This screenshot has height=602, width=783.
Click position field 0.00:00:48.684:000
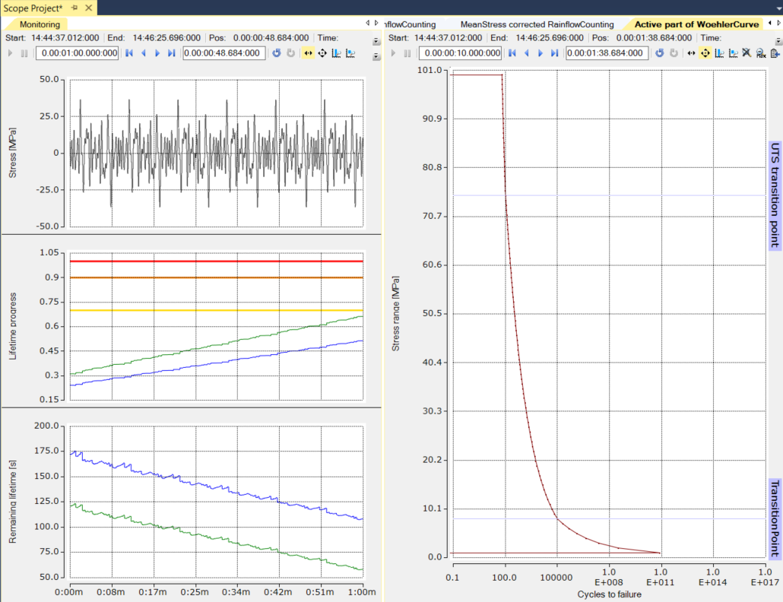tap(224, 53)
